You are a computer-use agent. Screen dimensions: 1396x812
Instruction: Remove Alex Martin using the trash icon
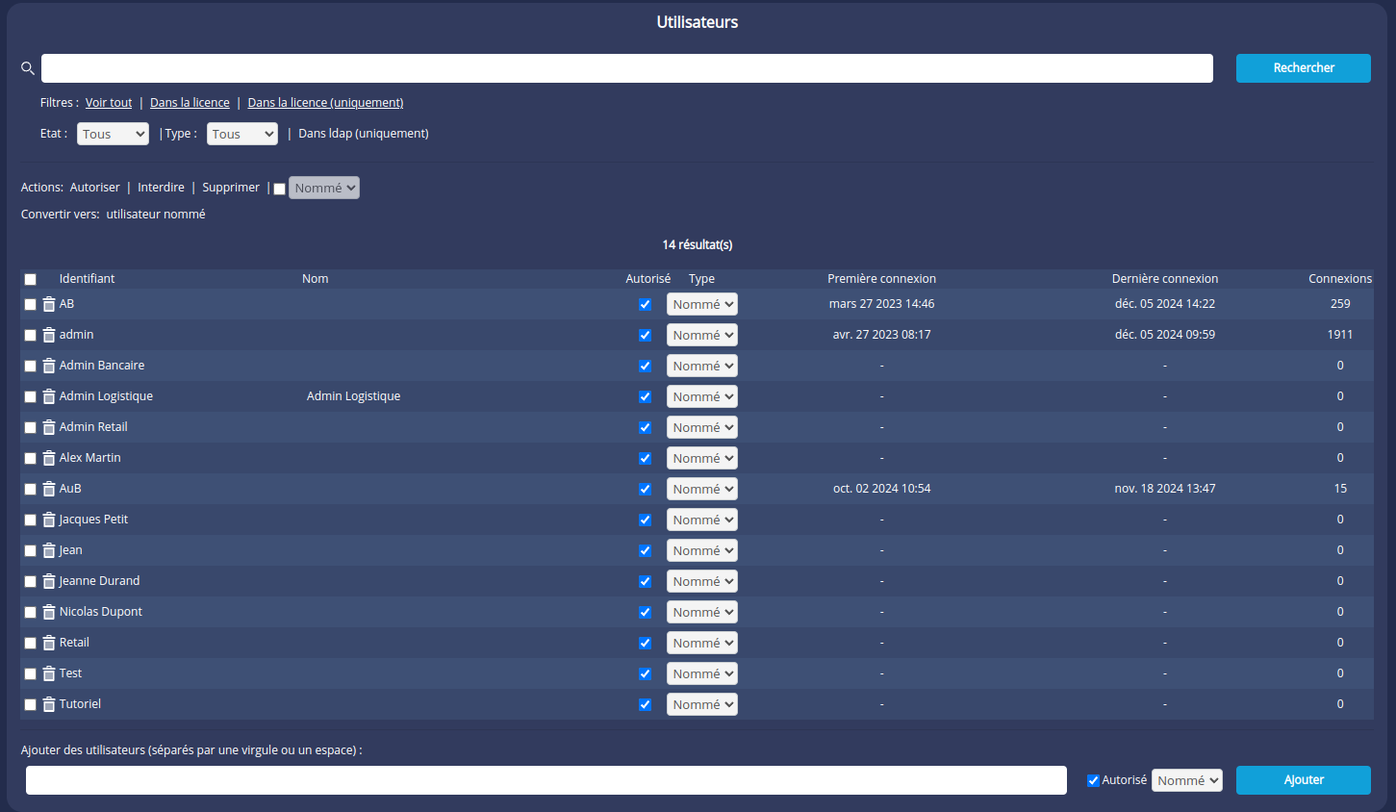point(49,458)
